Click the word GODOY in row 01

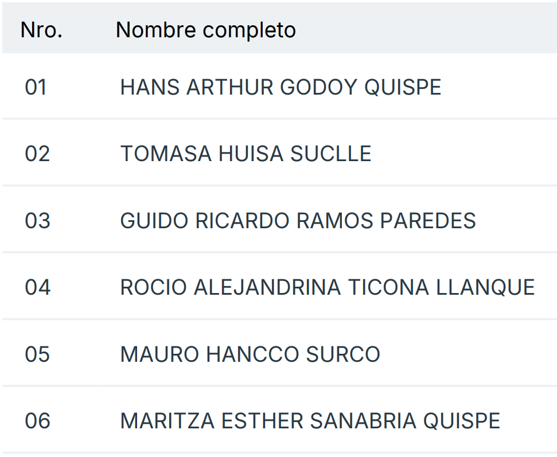point(318,88)
